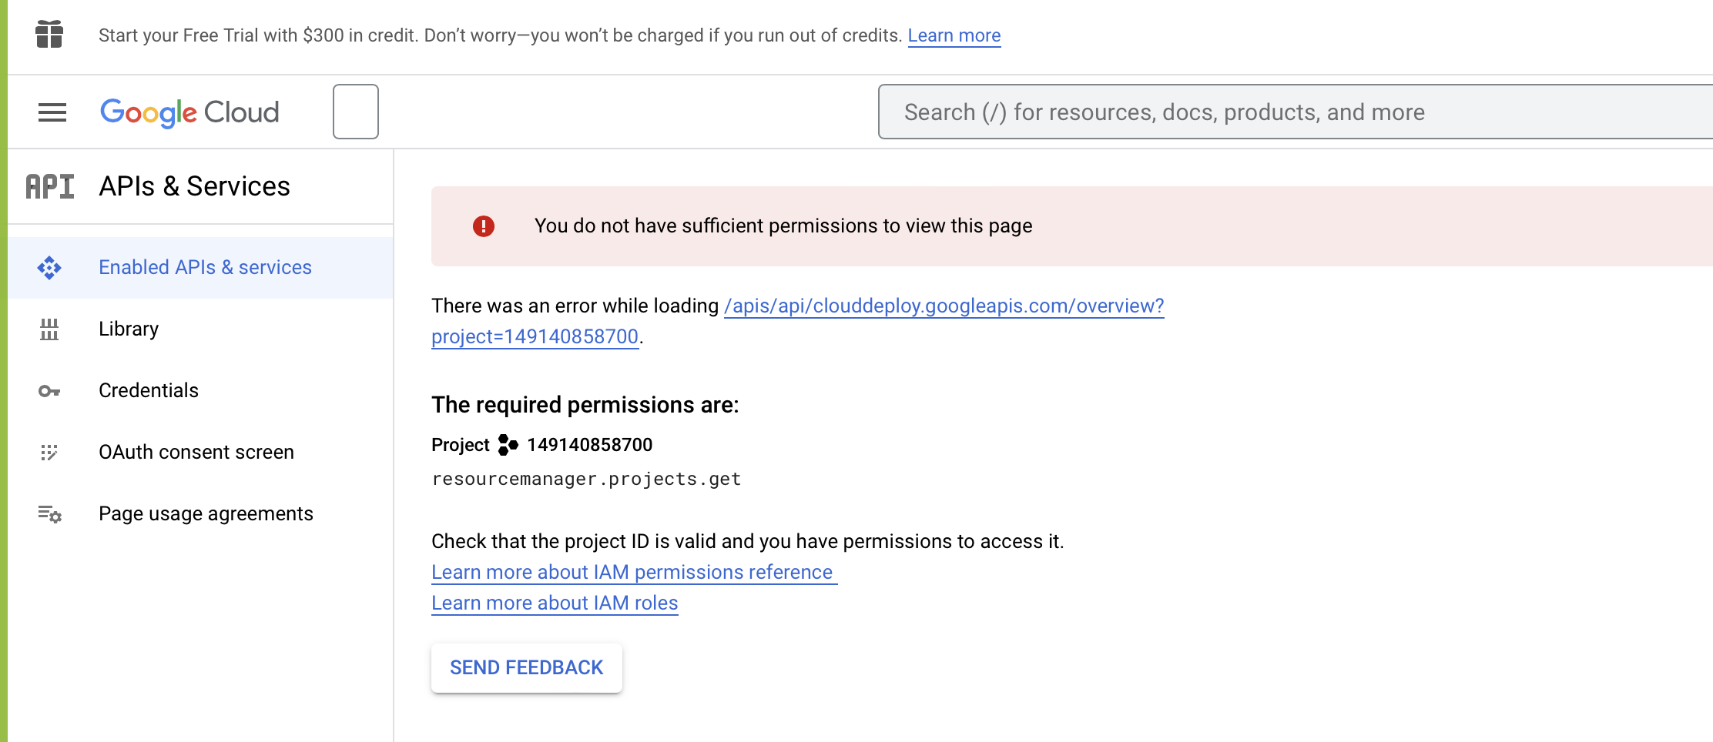Click the clouddeploy.googleapis.com overview URL link
The width and height of the screenshot is (1713, 742).
tap(944, 306)
